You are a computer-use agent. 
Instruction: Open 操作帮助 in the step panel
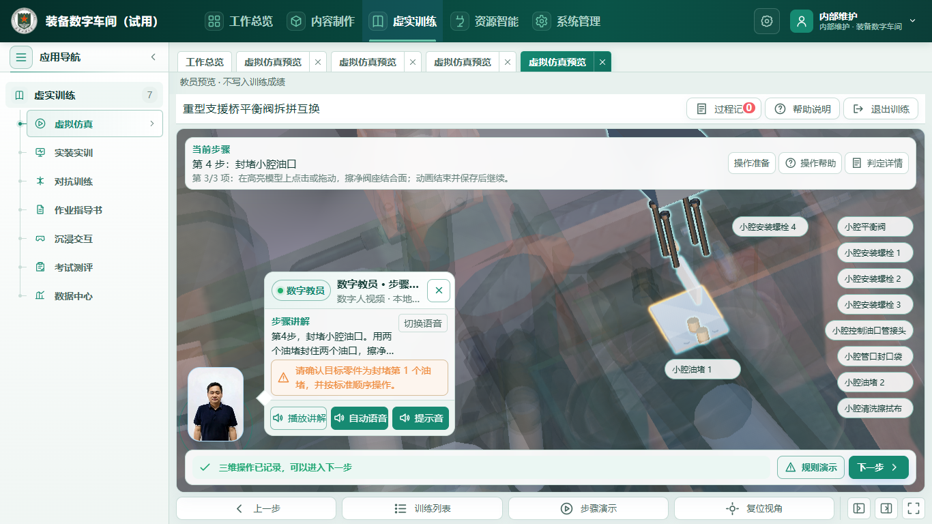(811, 163)
